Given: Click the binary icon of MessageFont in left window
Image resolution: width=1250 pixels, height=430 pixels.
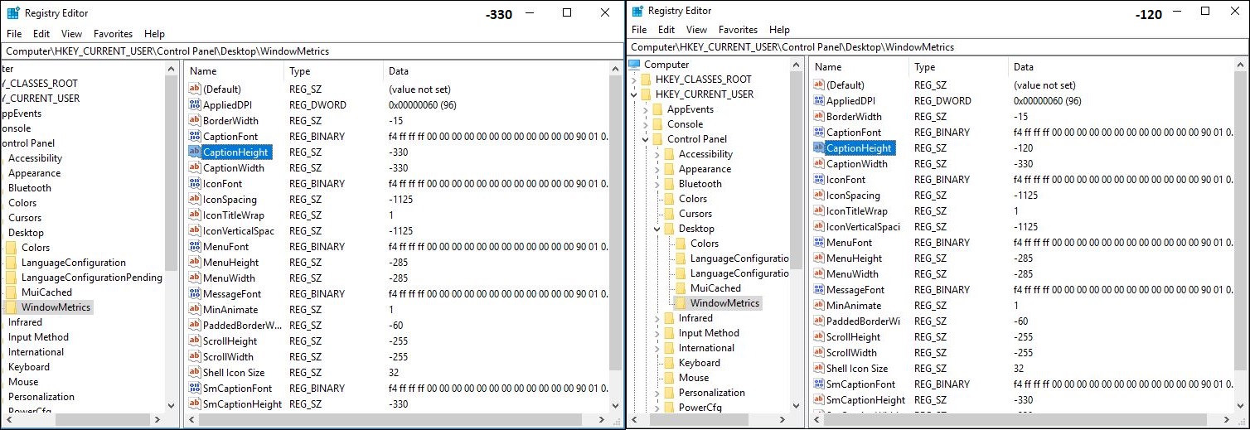Looking at the screenshot, I should 195,293.
